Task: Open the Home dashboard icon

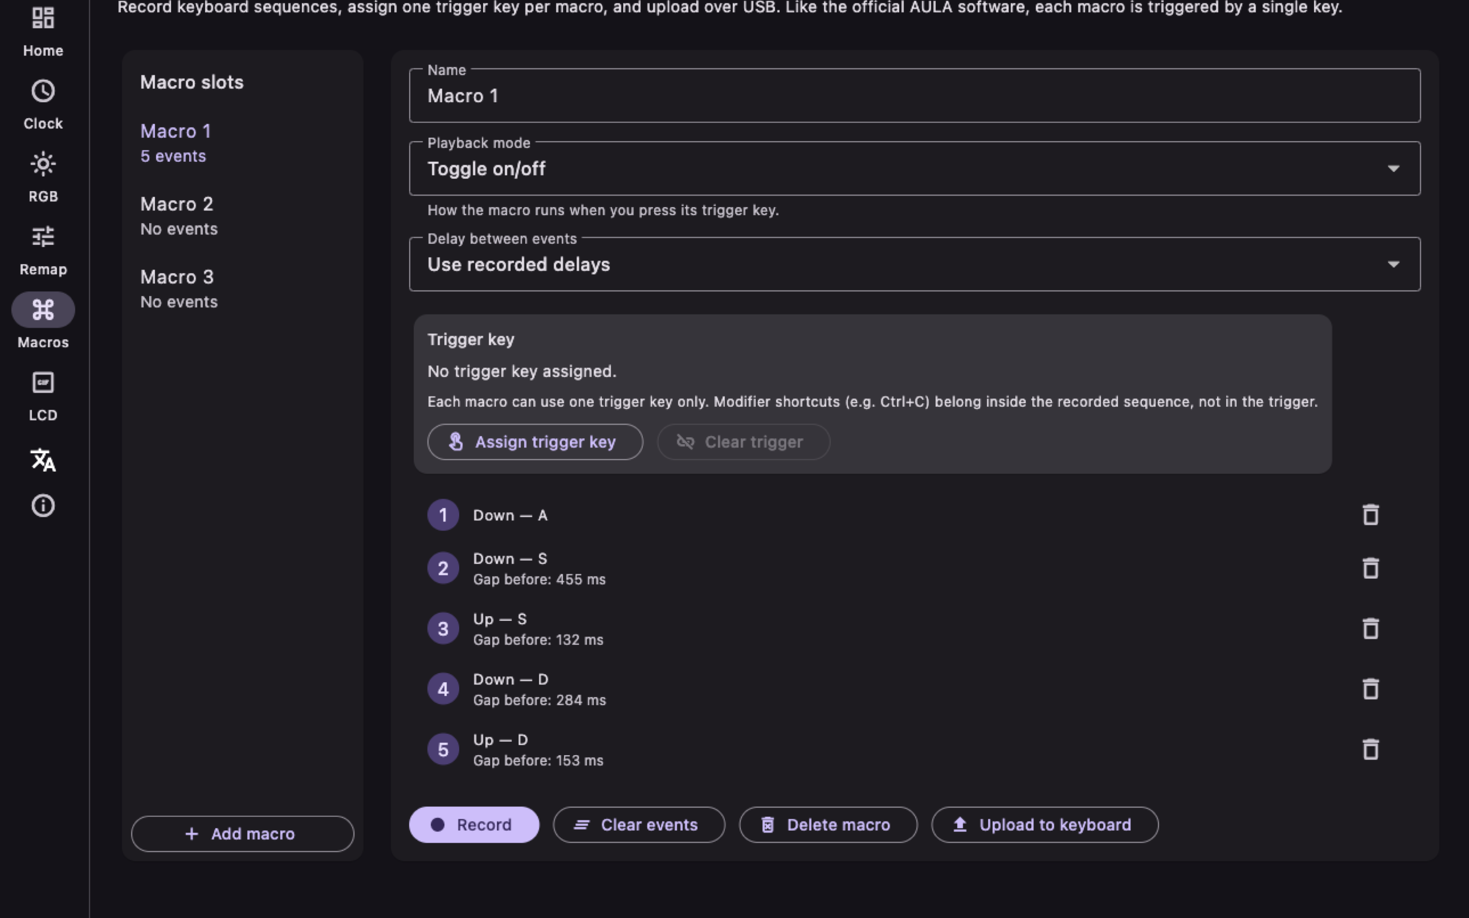Action: (43, 18)
